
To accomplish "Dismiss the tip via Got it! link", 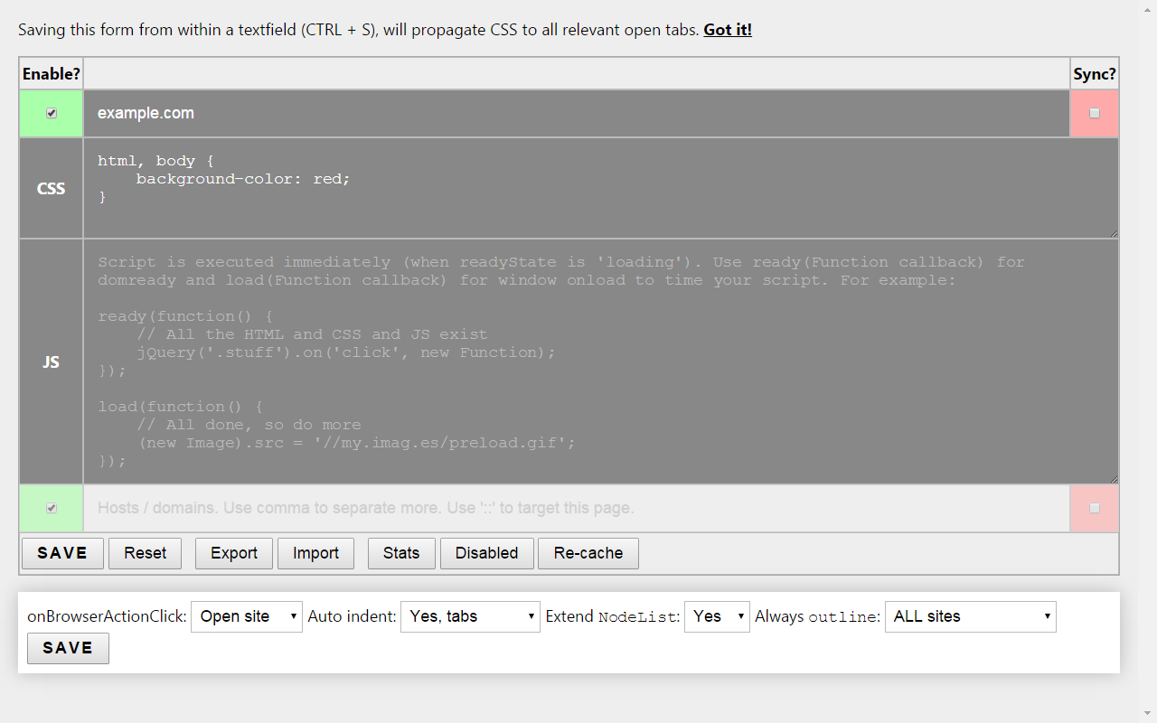I will (x=728, y=30).
